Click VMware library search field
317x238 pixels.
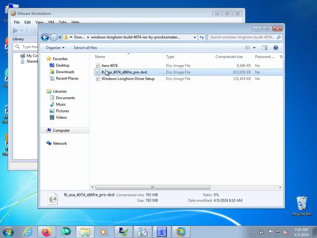click(25, 47)
